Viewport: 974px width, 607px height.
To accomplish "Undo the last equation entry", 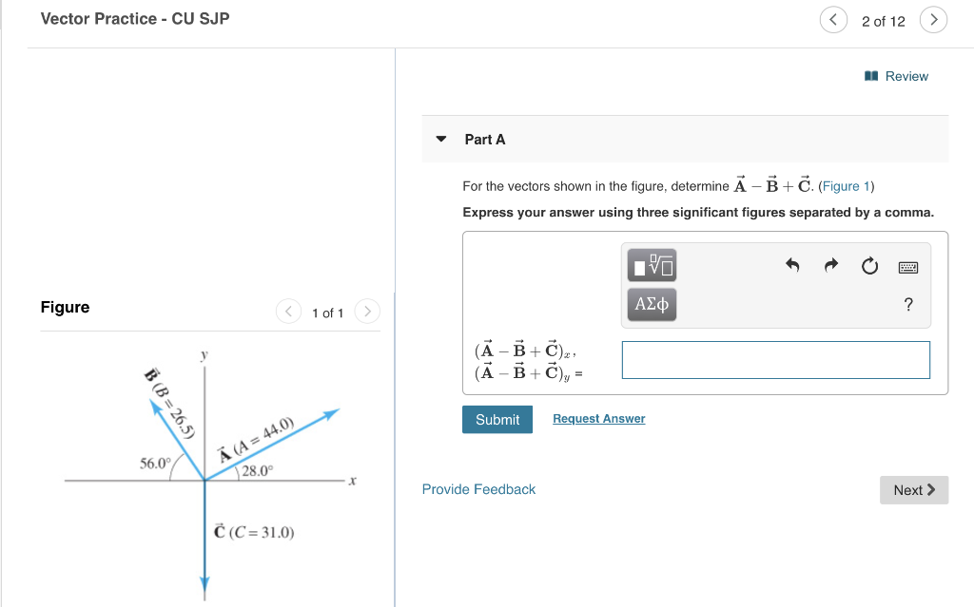I will pyautogui.click(x=792, y=266).
